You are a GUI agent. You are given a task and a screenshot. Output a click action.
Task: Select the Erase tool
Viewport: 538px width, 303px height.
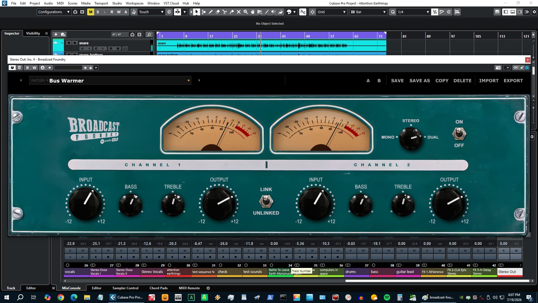pos(217,12)
